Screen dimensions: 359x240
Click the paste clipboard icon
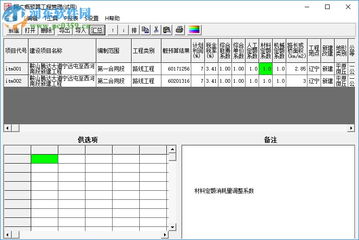167,30
